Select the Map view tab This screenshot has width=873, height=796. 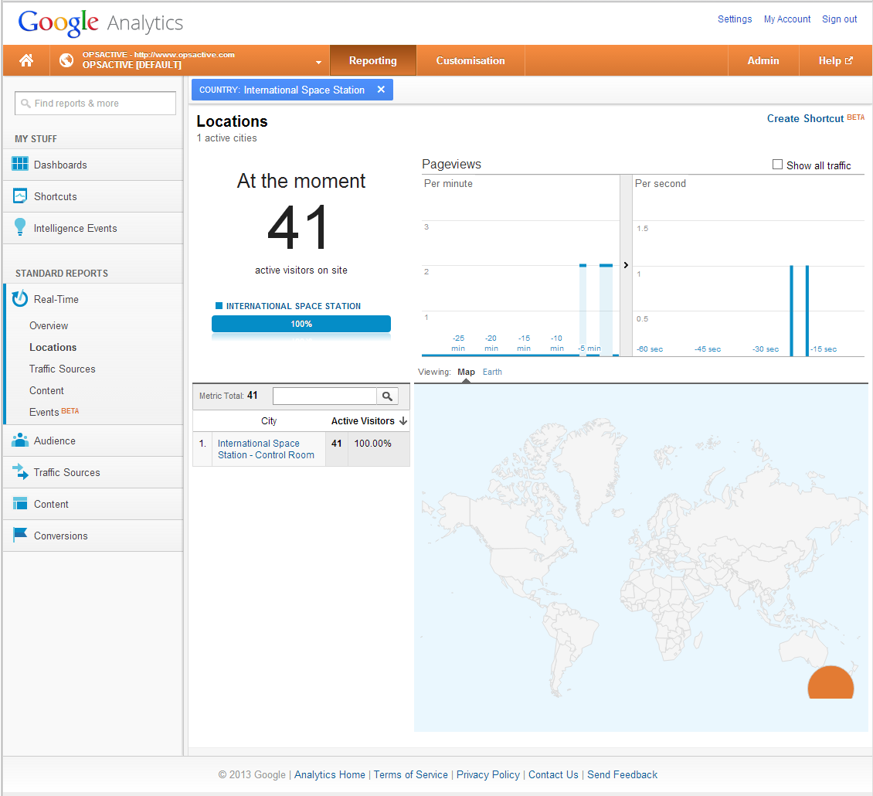(466, 372)
